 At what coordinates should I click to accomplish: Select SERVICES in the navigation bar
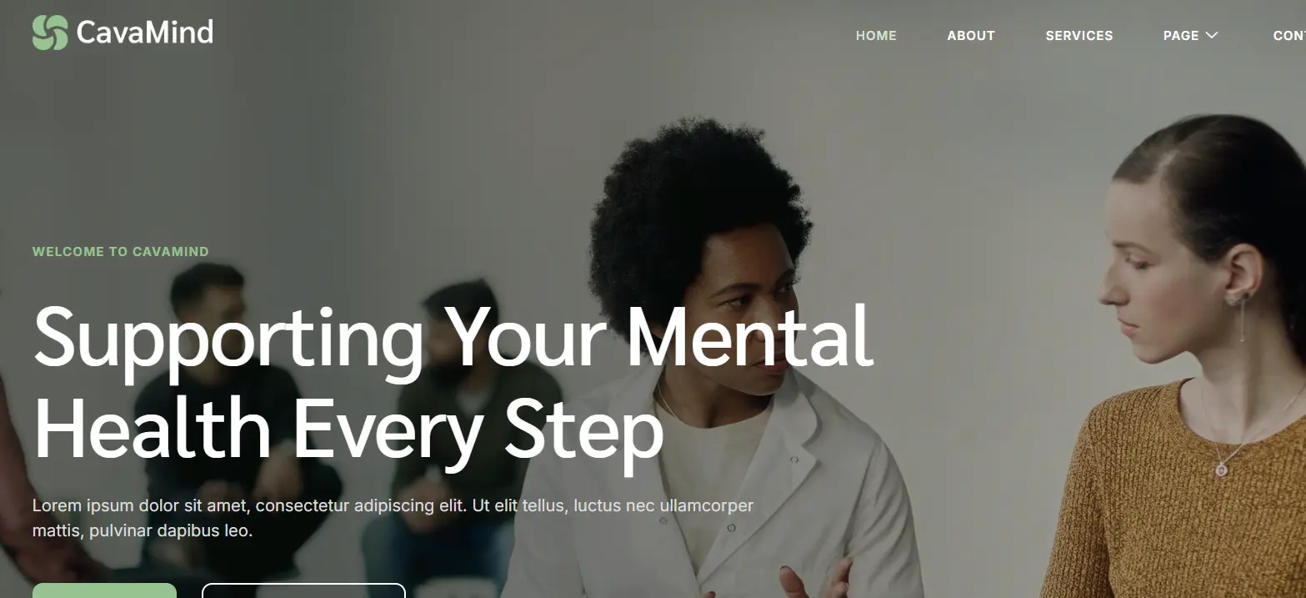(1079, 36)
